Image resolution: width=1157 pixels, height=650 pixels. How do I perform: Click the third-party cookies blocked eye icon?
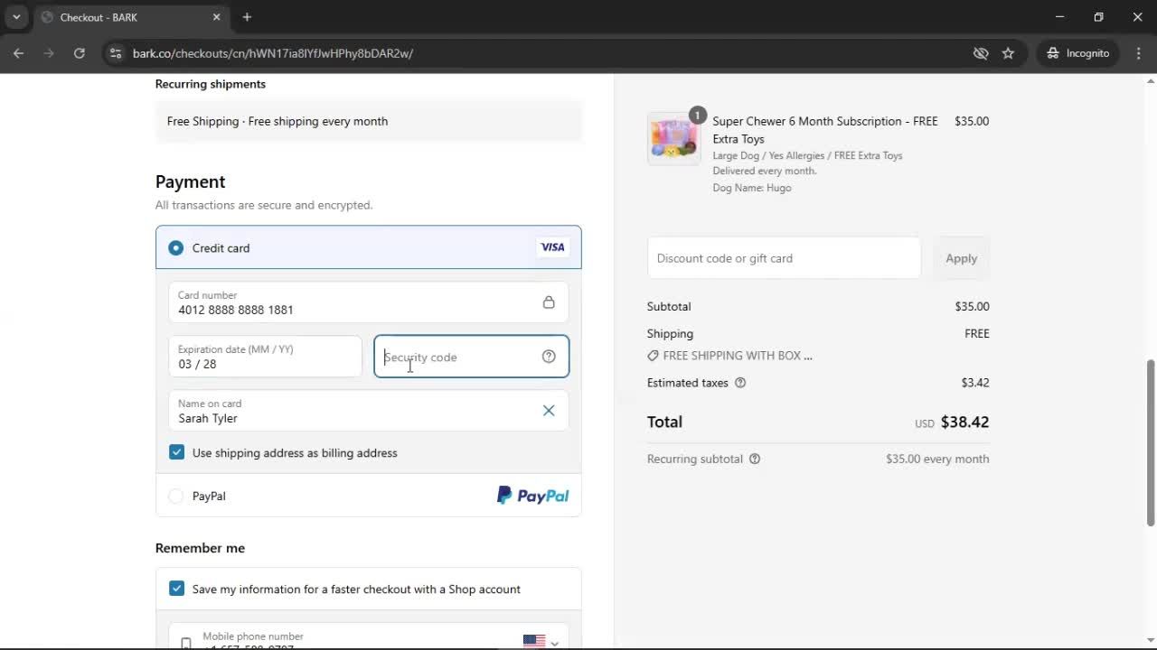pos(981,53)
